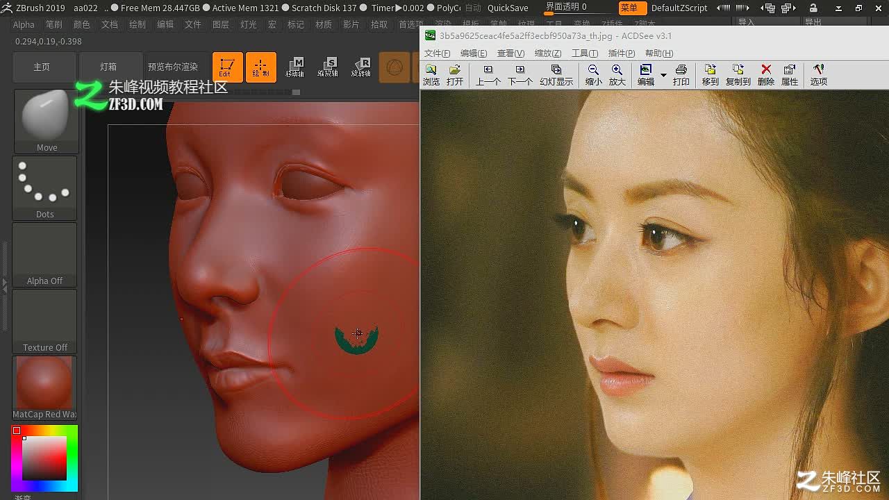The width and height of the screenshot is (889, 500).
Task: Start slideshow (幻灯显示) in ACDSee
Action: pos(556,75)
